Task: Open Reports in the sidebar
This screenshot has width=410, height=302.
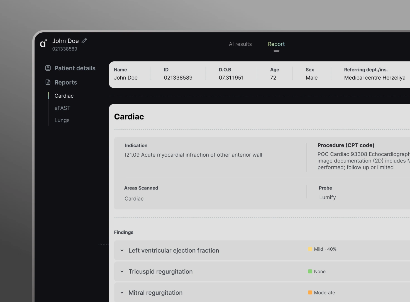Action: (x=61, y=82)
